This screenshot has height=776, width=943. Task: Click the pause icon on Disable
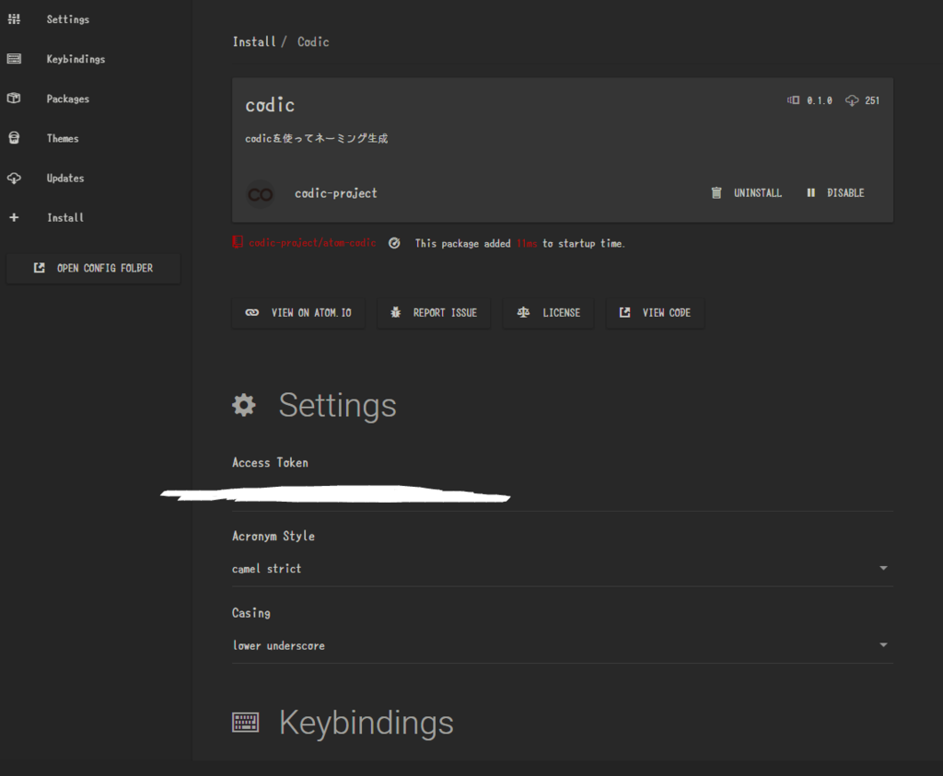(x=810, y=193)
